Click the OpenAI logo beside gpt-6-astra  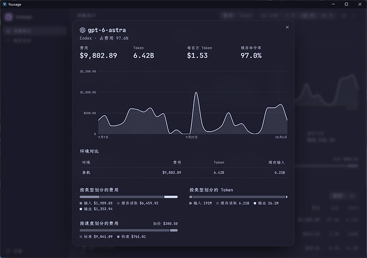pyautogui.click(x=82, y=30)
